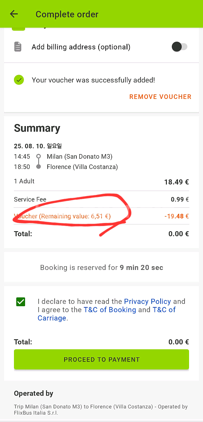
Task: Click the Complete order header title
Action: tap(67, 14)
